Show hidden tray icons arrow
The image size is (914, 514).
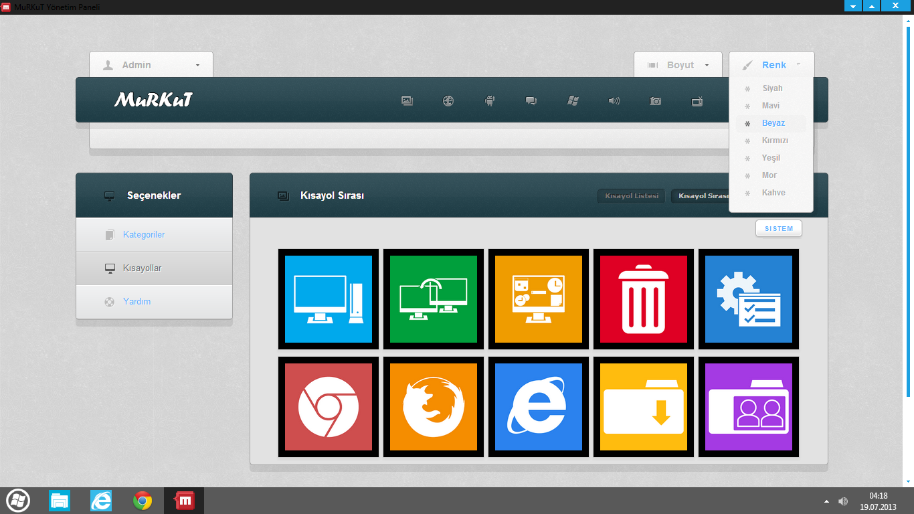click(x=826, y=501)
